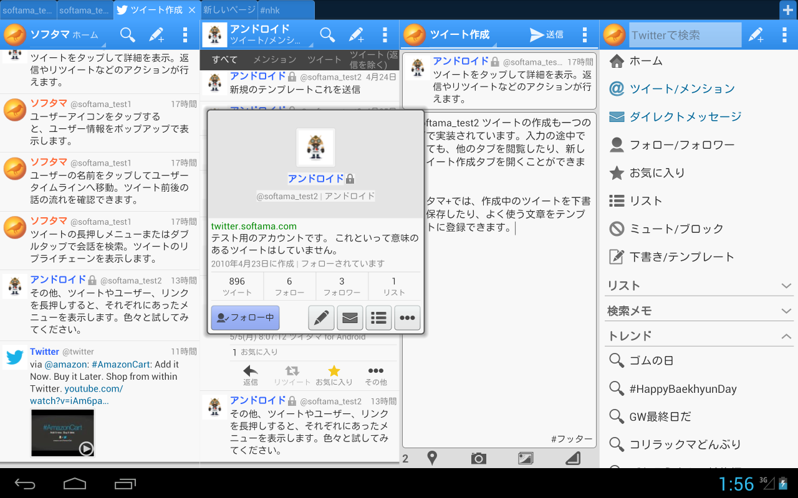Add a new tab with plus button
The height and width of the screenshot is (498, 798).
pos(788,10)
